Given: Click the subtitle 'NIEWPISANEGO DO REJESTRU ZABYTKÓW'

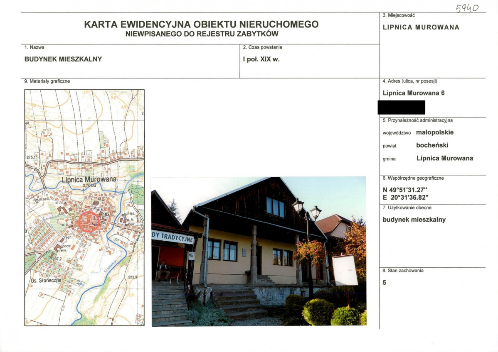Looking at the screenshot, I should tap(202, 34).
